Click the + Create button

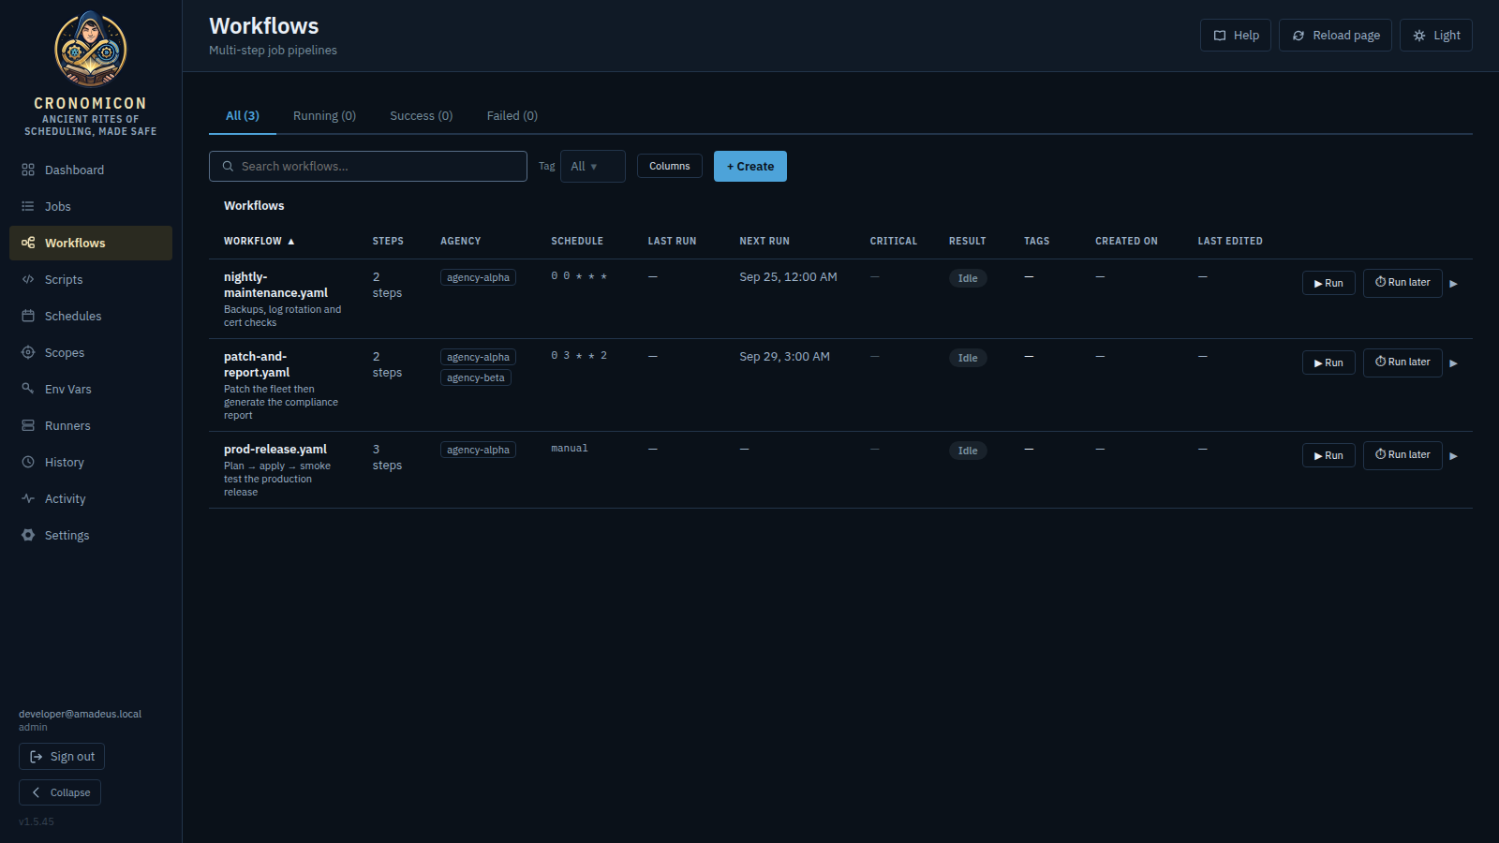point(750,166)
